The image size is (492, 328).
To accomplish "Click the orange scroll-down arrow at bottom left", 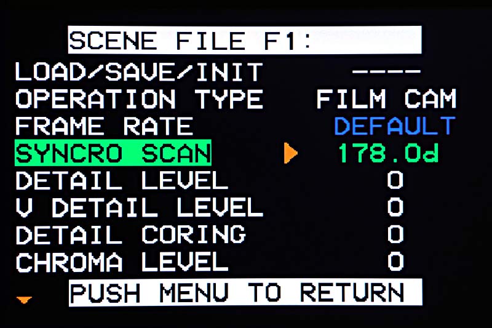I will click(x=24, y=300).
